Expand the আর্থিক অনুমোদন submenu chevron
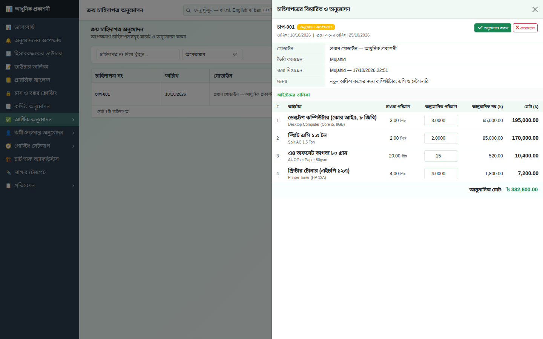Viewport: 543px width, 339px height. point(73,120)
